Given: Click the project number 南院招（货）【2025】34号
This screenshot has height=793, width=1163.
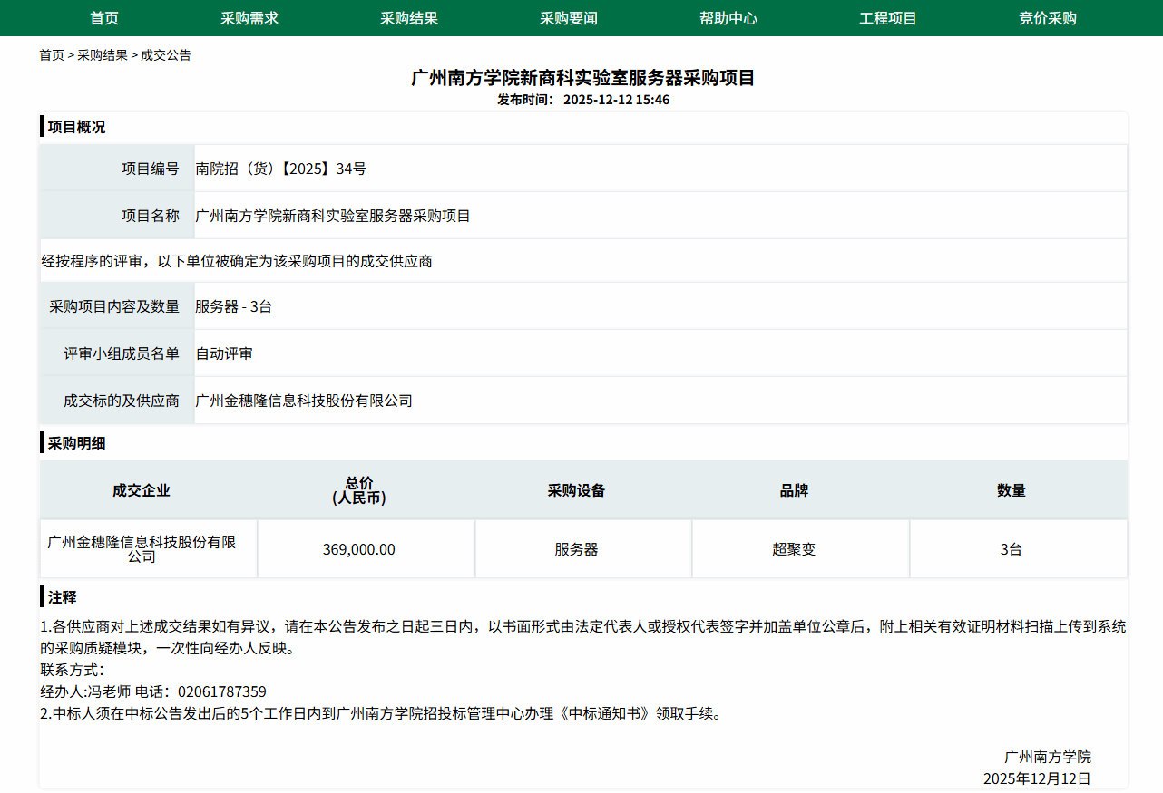Looking at the screenshot, I should pos(281,169).
